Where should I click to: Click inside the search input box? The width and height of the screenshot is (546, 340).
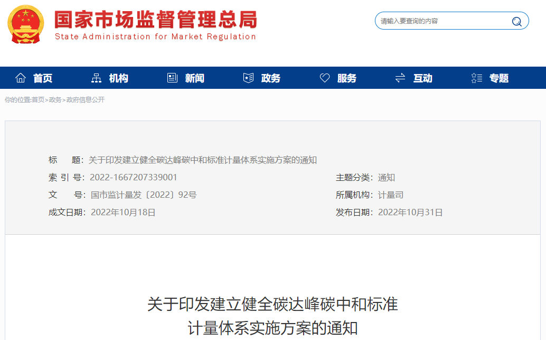click(x=438, y=21)
